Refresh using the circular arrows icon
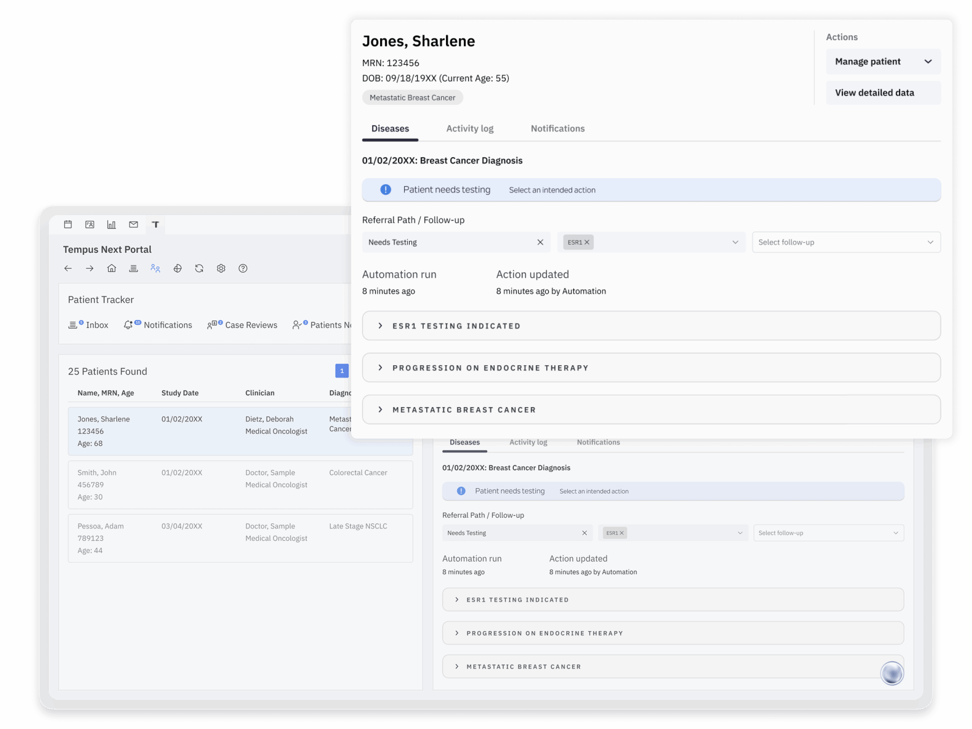This screenshot has width=972, height=729. click(x=199, y=269)
